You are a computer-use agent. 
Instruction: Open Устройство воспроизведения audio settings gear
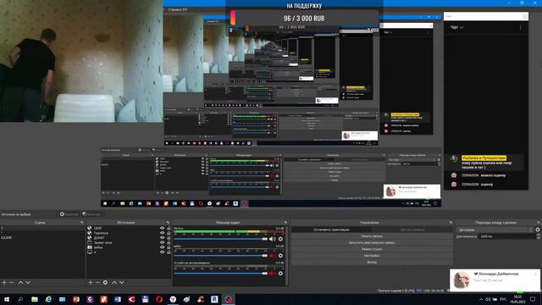click(280, 273)
